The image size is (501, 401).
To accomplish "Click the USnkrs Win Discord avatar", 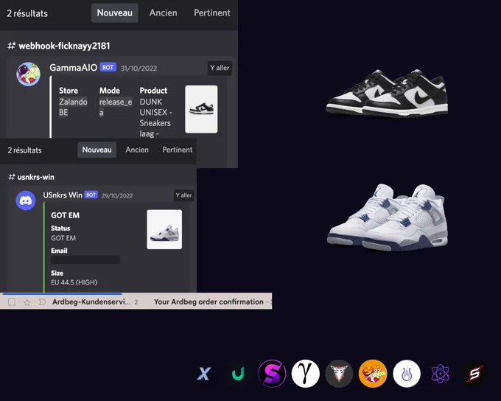I will point(26,200).
